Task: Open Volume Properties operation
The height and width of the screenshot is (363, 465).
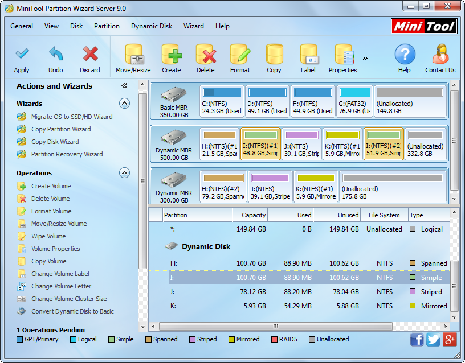Action: (56, 249)
